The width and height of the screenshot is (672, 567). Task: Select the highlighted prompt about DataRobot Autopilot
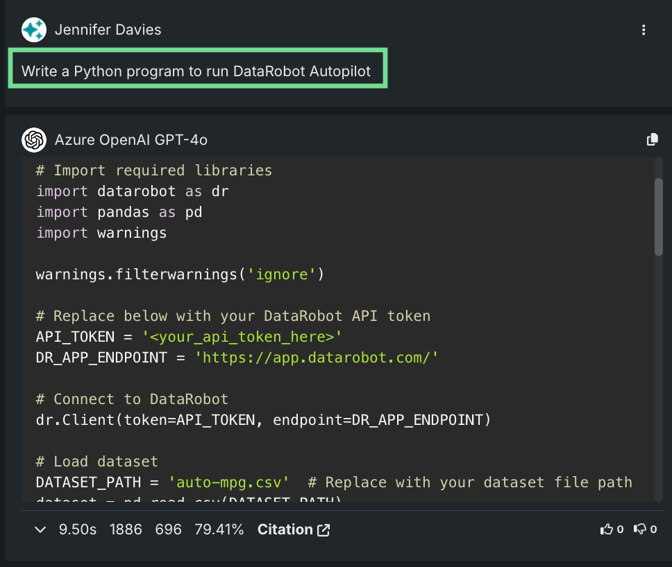(196, 71)
